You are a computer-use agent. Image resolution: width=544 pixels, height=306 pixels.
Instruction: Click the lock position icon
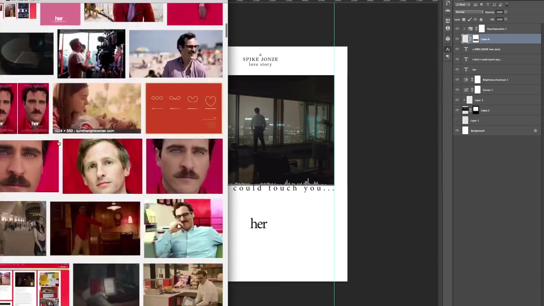475,20
